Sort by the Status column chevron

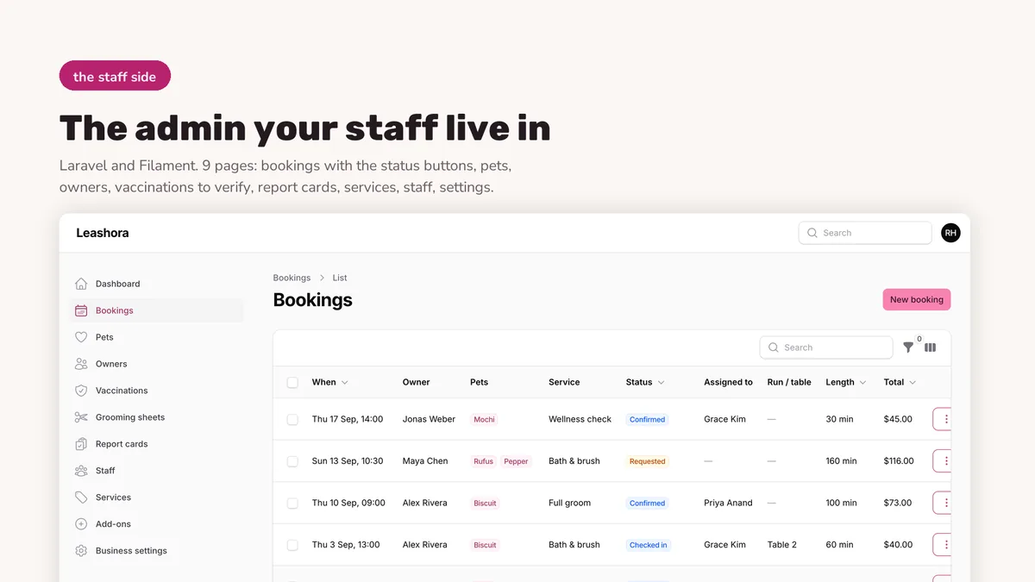click(x=662, y=382)
